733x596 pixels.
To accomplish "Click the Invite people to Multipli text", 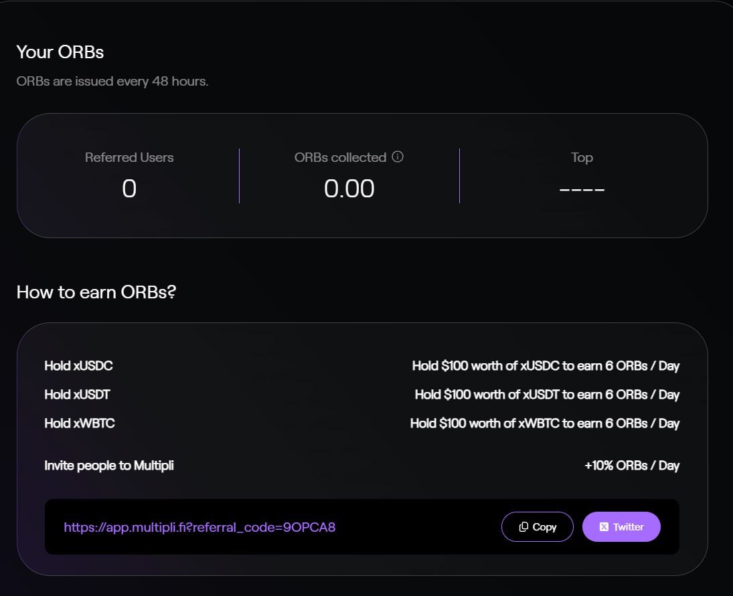I will tap(109, 465).
